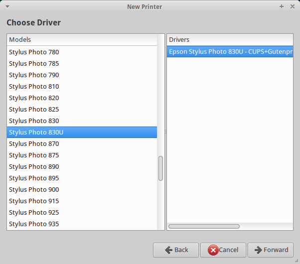Viewport: 300px width, 264px height.
Task: Click the Drivers column header
Action: pyautogui.click(x=230, y=40)
